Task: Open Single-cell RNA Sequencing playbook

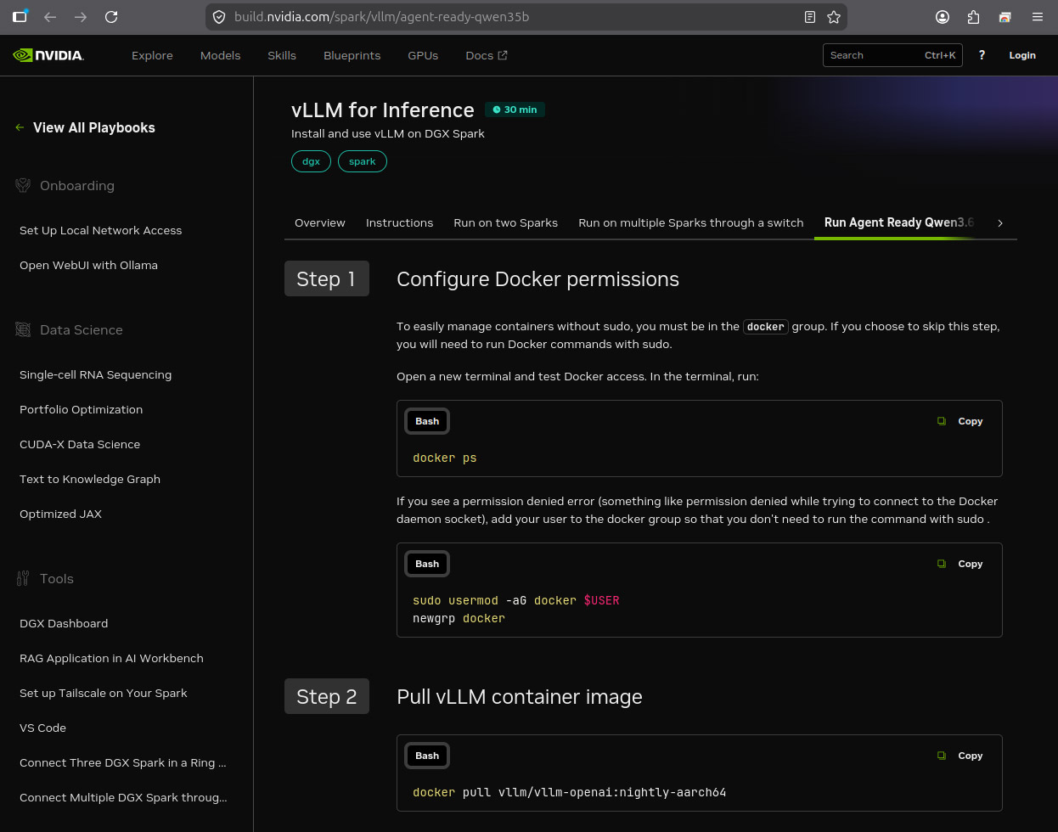Action: [x=95, y=374]
